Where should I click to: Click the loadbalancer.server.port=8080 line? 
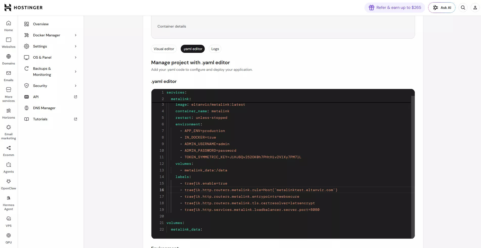coord(252,210)
